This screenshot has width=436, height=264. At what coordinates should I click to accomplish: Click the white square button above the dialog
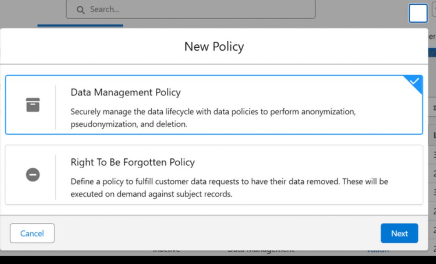click(418, 13)
